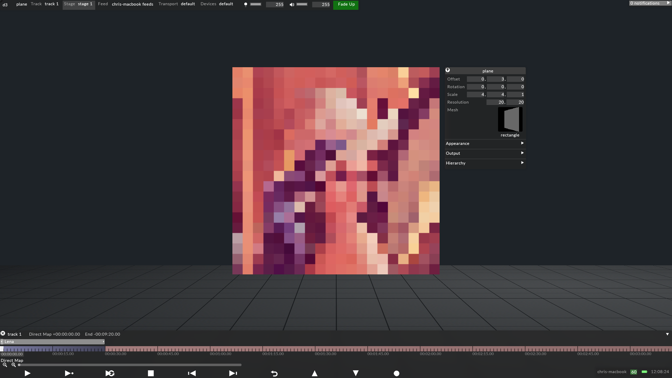
Task: Click the stop transport button
Action: [151, 373]
